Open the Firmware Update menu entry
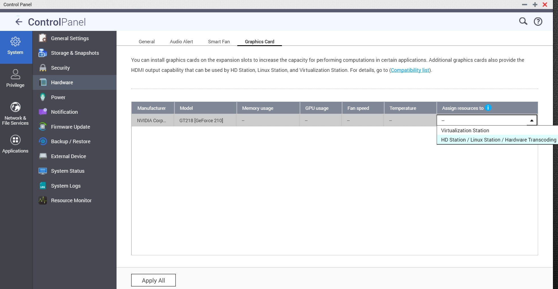 (x=75, y=127)
